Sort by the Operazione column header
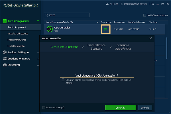171x114 pixels. click(x=106, y=22)
